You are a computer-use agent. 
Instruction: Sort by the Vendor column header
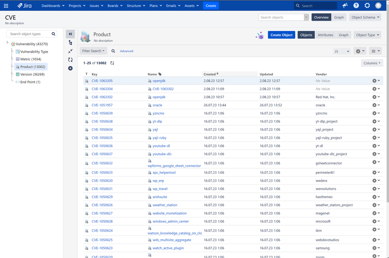click(x=321, y=74)
